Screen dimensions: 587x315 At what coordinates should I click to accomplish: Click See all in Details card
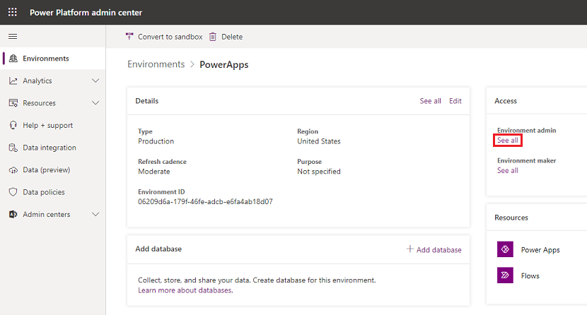(x=430, y=101)
